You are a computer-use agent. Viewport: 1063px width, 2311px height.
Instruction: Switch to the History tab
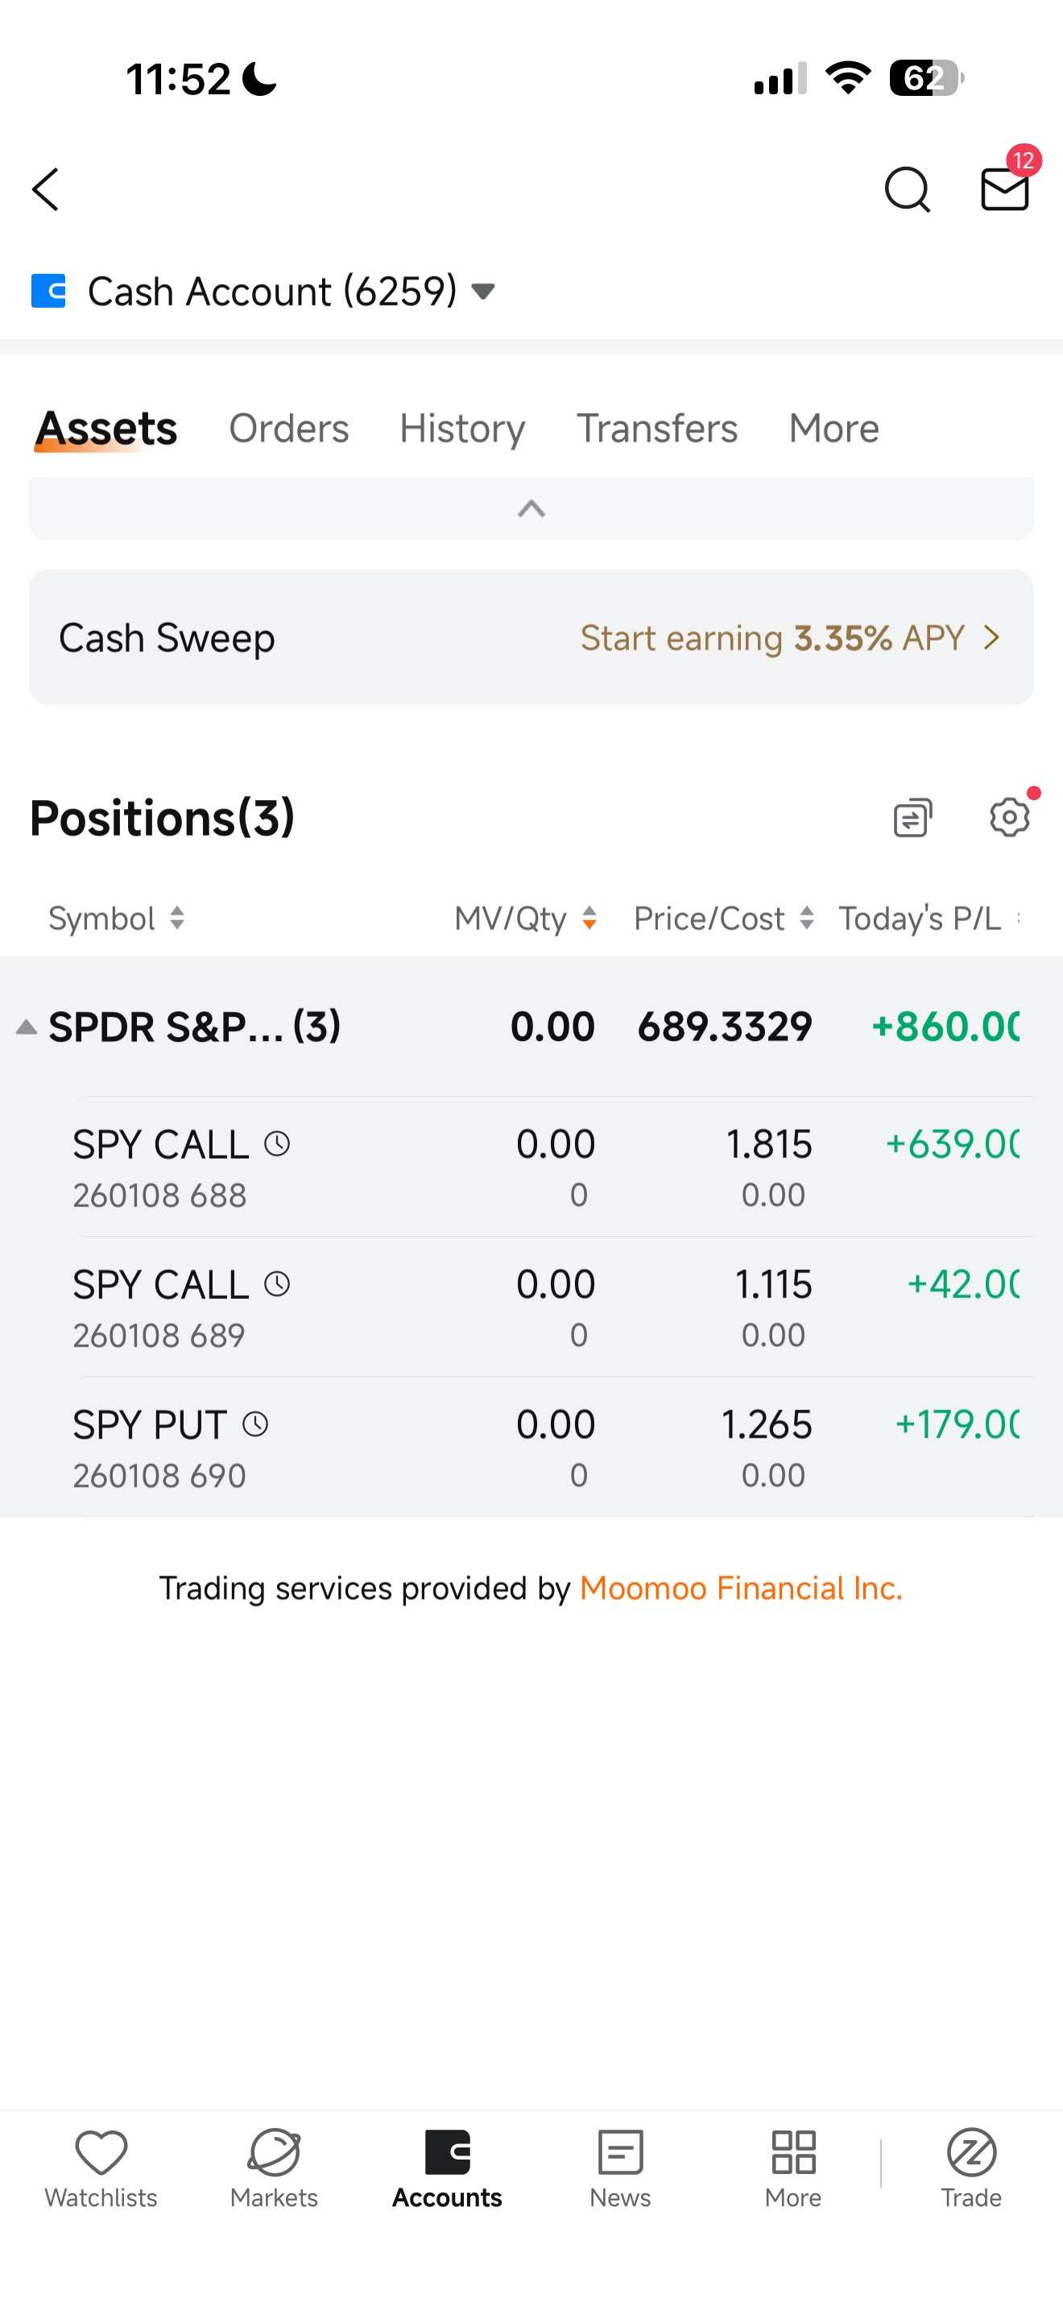coord(461,429)
